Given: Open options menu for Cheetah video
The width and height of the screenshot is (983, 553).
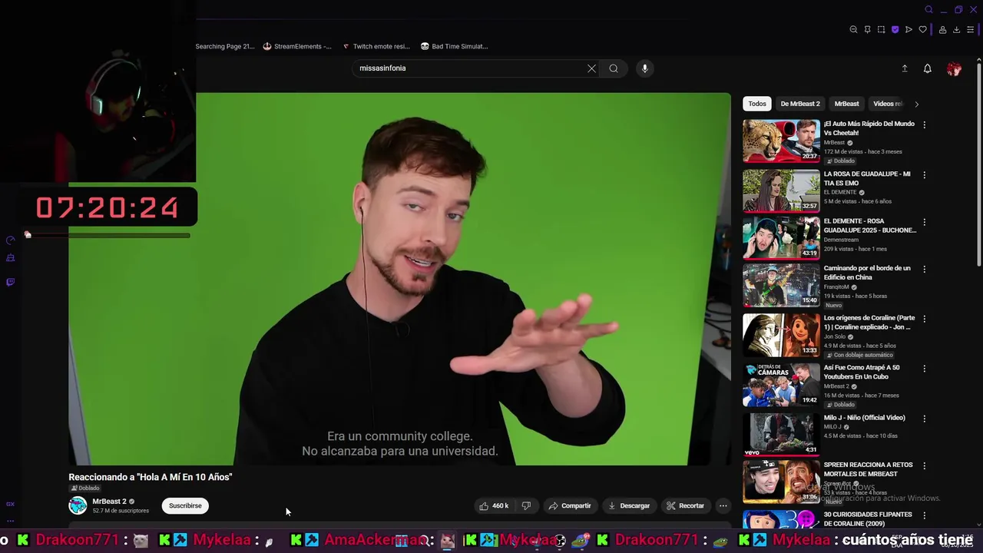Looking at the screenshot, I should 924,124.
